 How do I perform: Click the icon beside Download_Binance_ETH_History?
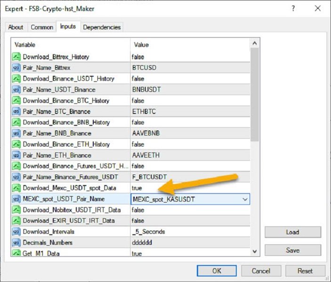16,144
